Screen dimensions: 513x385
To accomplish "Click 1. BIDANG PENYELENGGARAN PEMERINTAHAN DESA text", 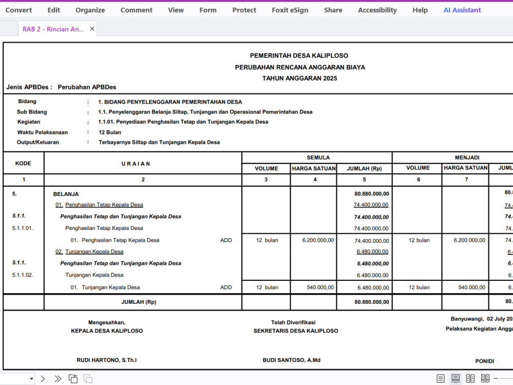I will click(x=170, y=102).
